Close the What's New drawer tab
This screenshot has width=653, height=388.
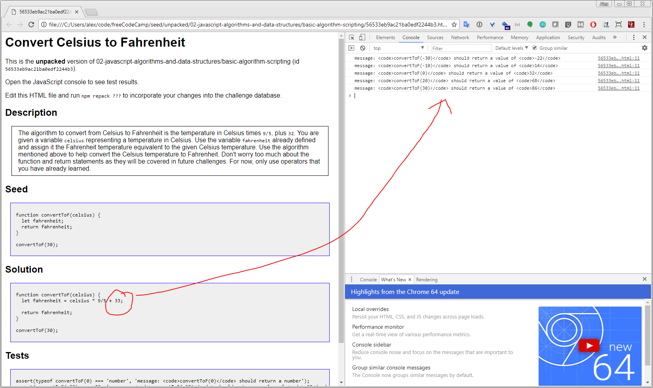click(410, 279)
